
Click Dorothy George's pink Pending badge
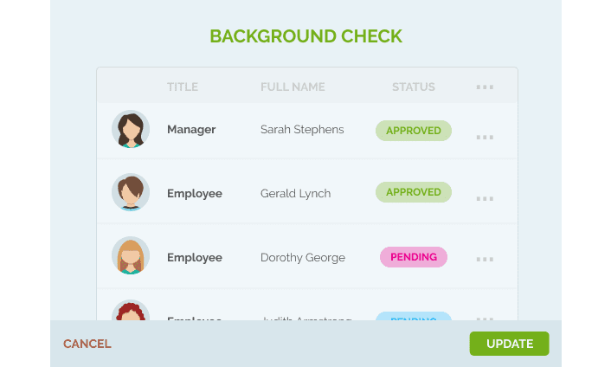tap(414, 257)
